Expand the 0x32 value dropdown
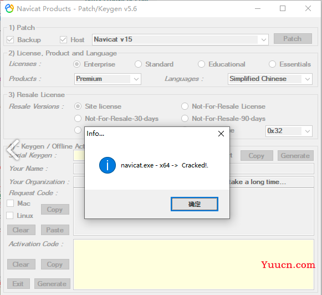This screenshot has height=295, width=322. [289, 131]
